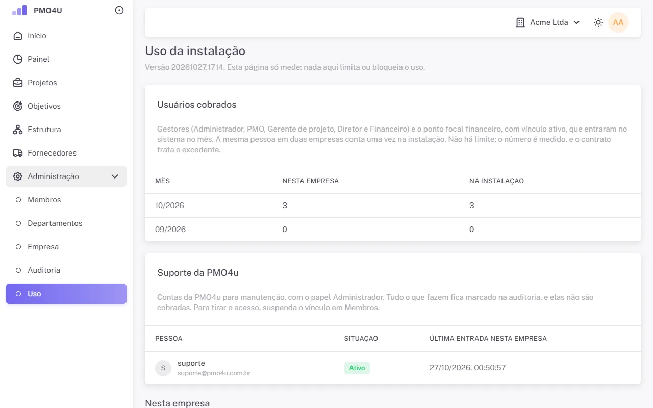Click the Suporte da PMO4u card title
Screen dimensions: 653x408
tap(198, 273)
